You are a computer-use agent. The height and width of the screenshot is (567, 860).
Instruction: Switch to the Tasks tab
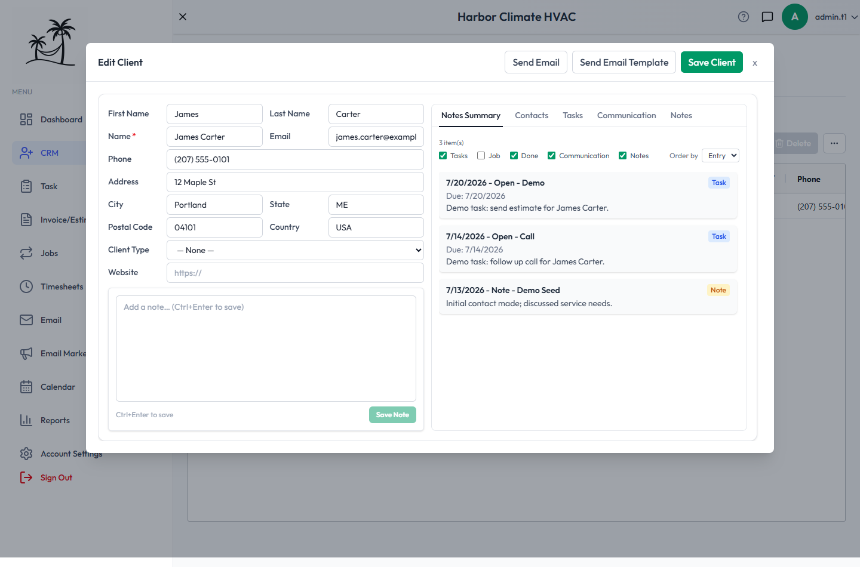573,115
